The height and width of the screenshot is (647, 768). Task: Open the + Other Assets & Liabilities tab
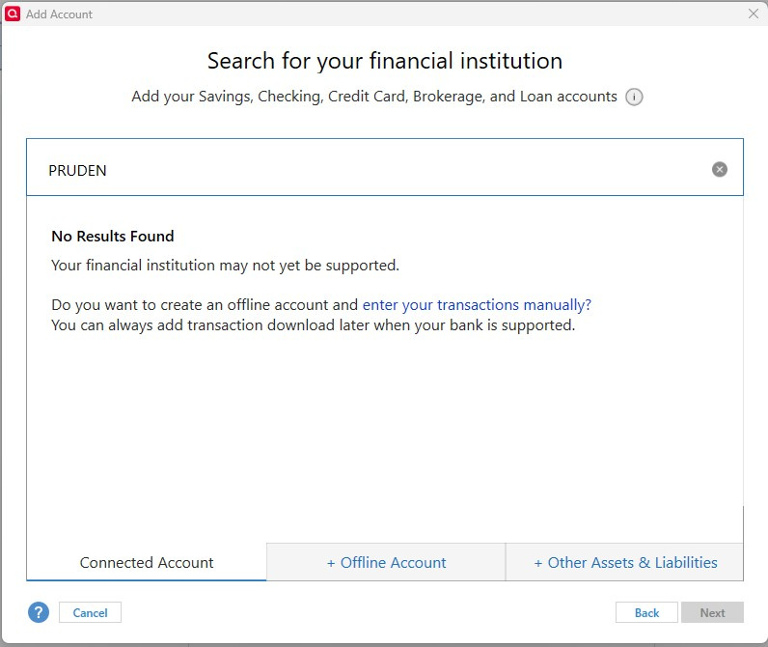[x=624, y=562]
